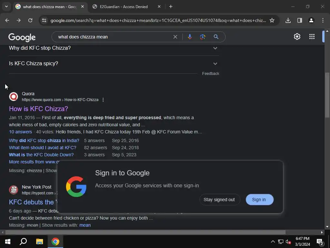The width and height of the screenshot is (330, 248).
Task: Click the Quora site name text
Action: (28, 94)
